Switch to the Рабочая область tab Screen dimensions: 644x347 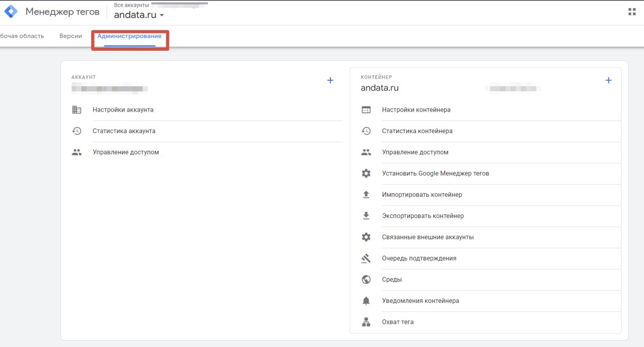tap(22, 36)
